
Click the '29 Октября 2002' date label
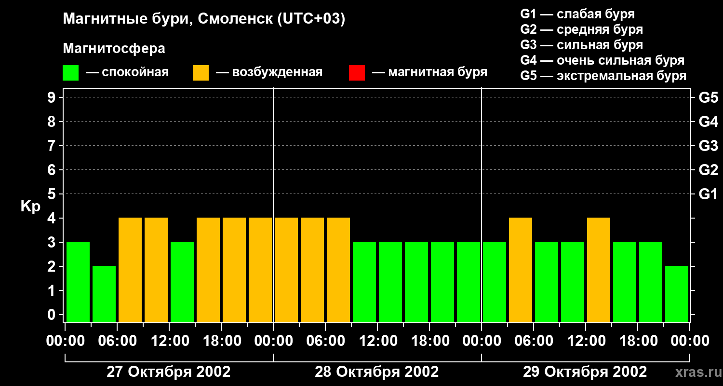click(x=585, y=372)
